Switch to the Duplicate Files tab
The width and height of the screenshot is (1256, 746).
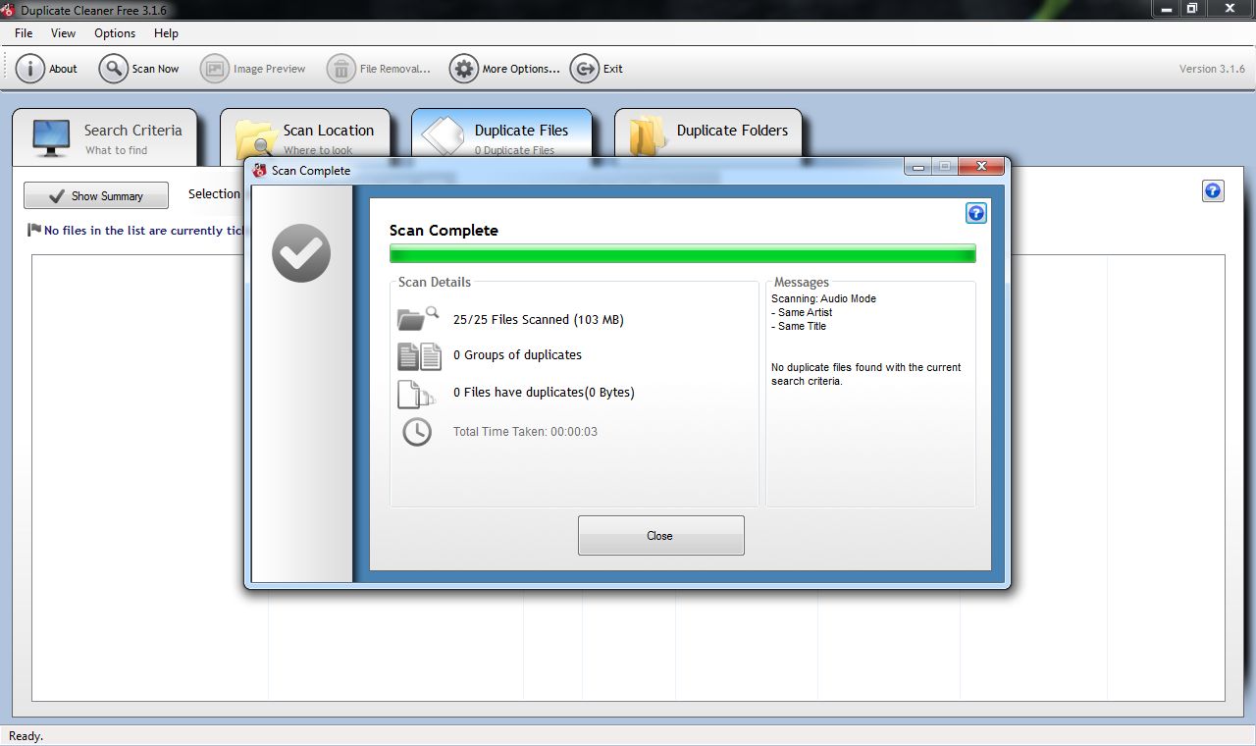point(501,133)
